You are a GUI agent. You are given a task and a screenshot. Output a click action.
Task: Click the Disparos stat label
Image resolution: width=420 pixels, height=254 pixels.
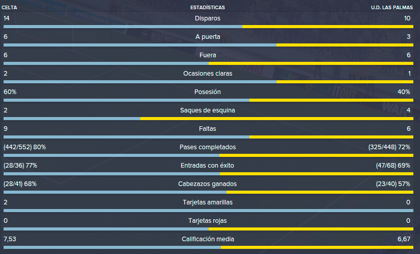208,18
